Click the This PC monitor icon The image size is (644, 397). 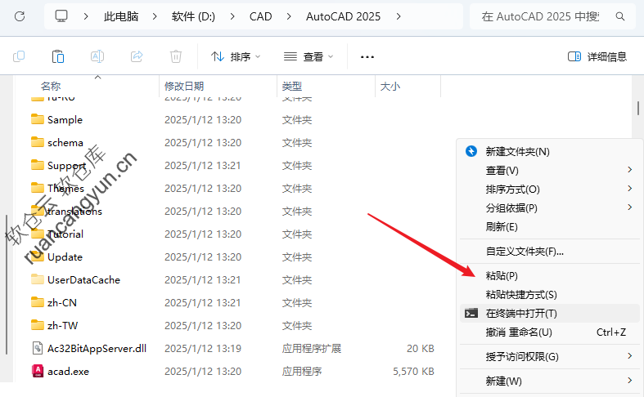(61, 16)
